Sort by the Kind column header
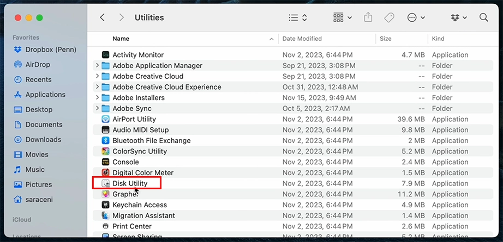This screenshot has height=242, width=503. click(438, 39)
